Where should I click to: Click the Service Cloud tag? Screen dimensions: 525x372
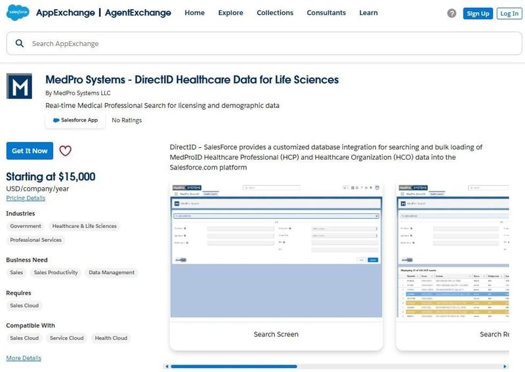point(67,338)
